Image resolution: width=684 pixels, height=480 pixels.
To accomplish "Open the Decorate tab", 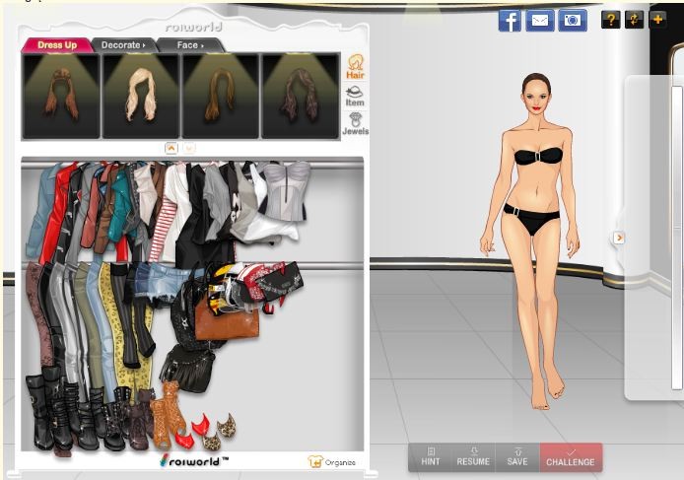I will [122, 45].
